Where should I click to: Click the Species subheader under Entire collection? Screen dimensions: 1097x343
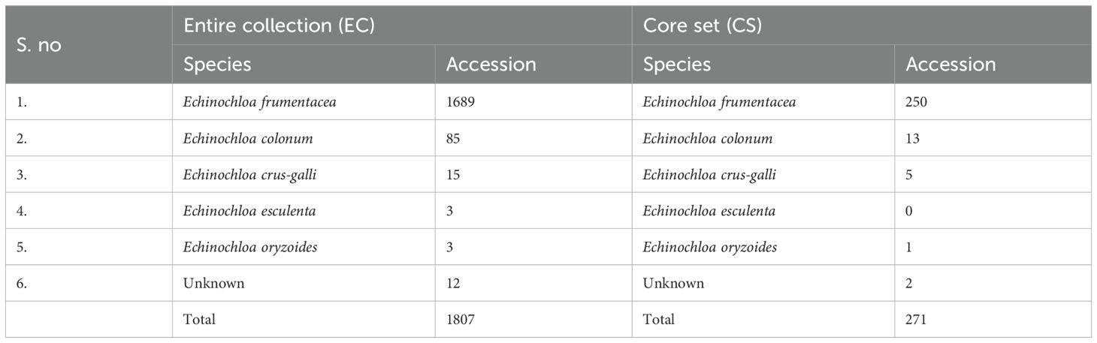click(x=217, y=65)
